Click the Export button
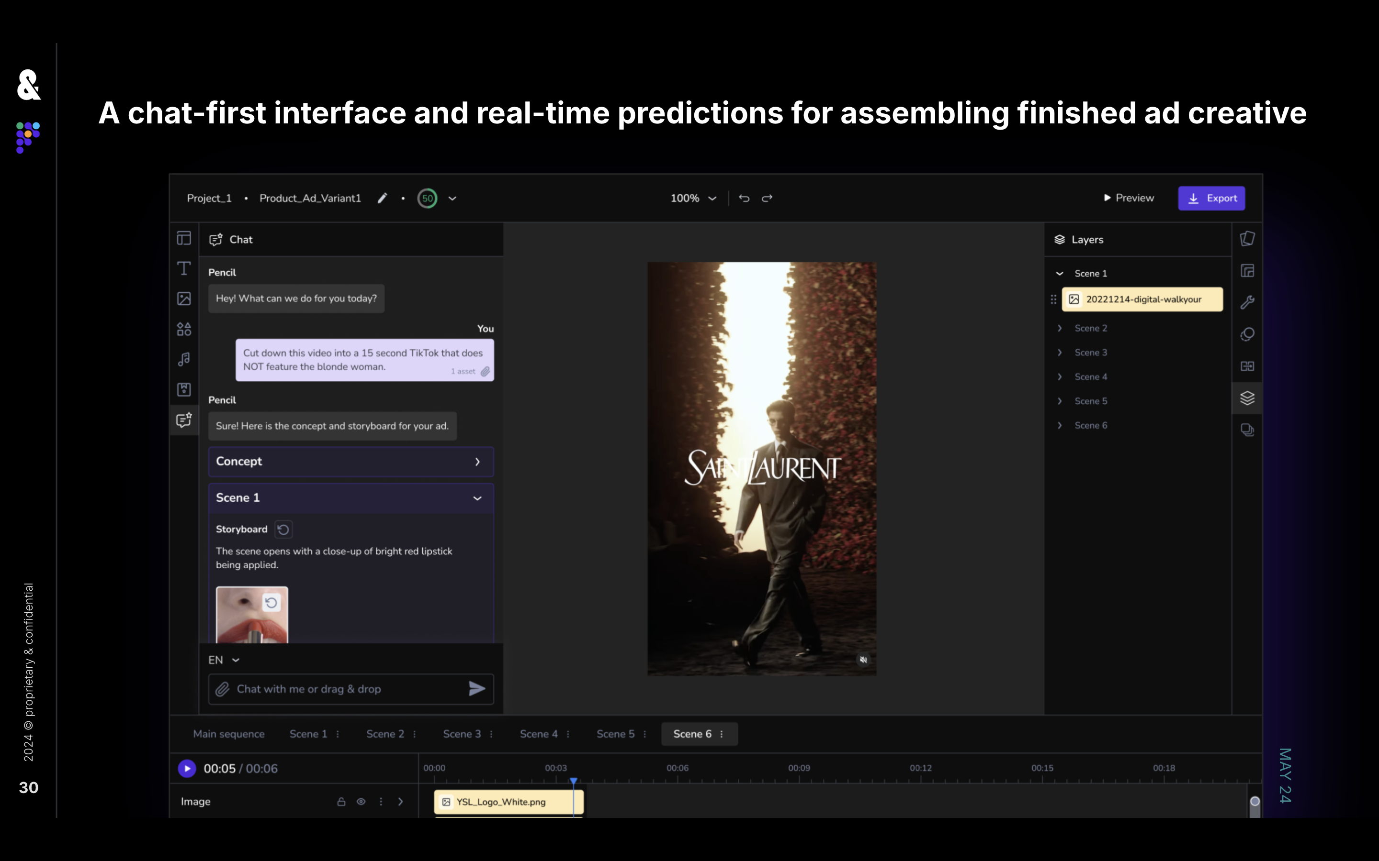The height and width of the screenshot is (861, 1379). (x=1211, y=198)
